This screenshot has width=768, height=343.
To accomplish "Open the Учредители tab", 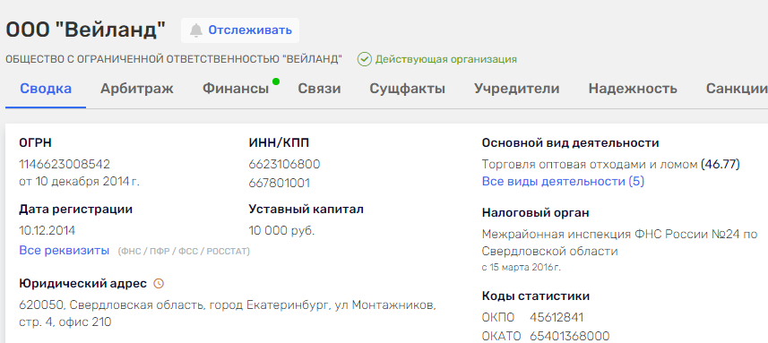I will (x=517, y=89).
